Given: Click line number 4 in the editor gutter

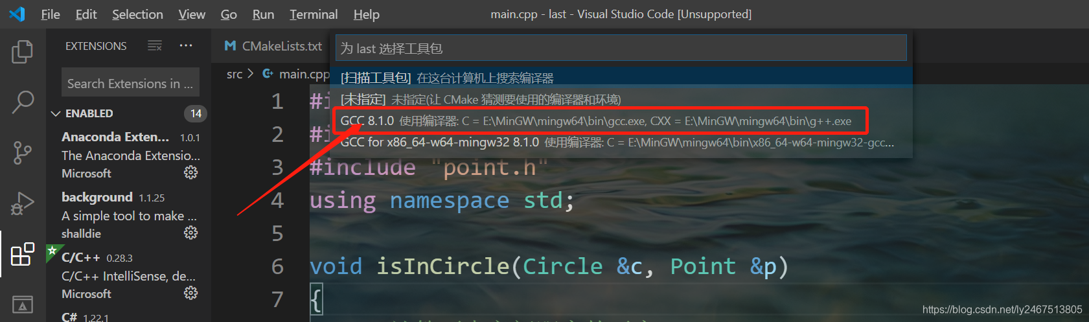Looking at the screenshot, I should [277, 200].
